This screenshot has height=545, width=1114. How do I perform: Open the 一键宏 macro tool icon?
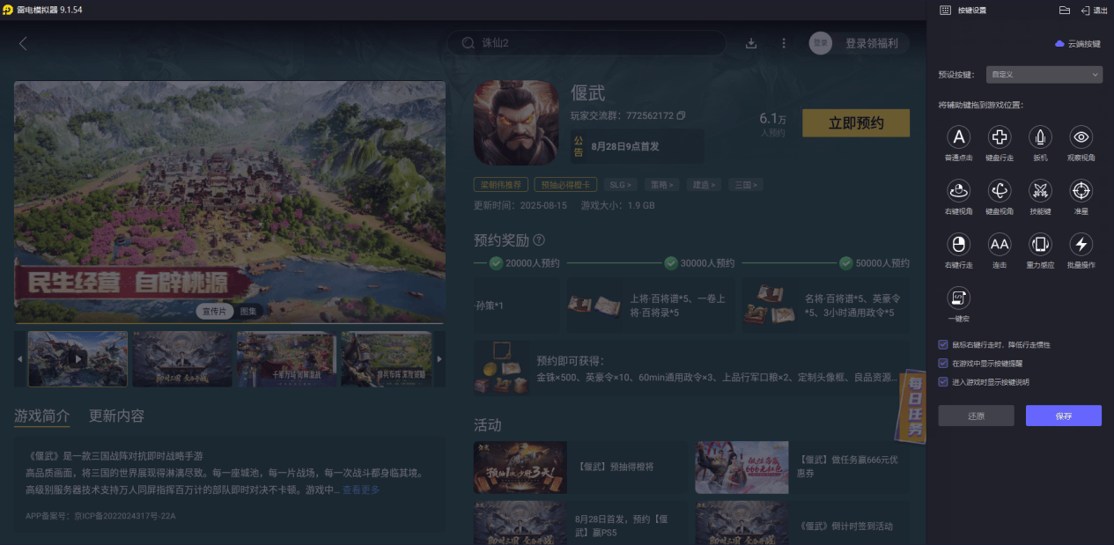(958, 299)
